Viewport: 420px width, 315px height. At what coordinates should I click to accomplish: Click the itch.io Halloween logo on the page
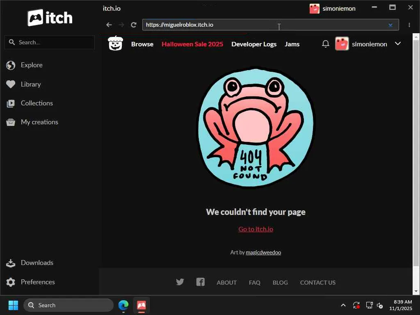pos(115,43)
